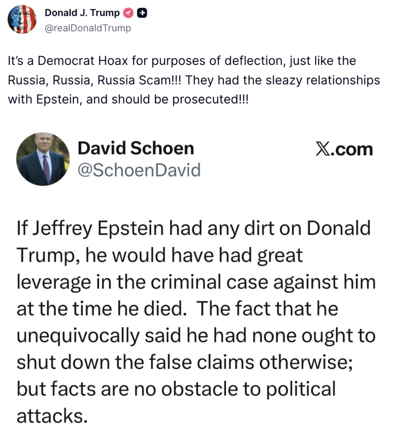Image resolution: width=399 pixels, height=446 pixels.
Task: Open the @SchoenDavid handle
Action: pos(139,170)
